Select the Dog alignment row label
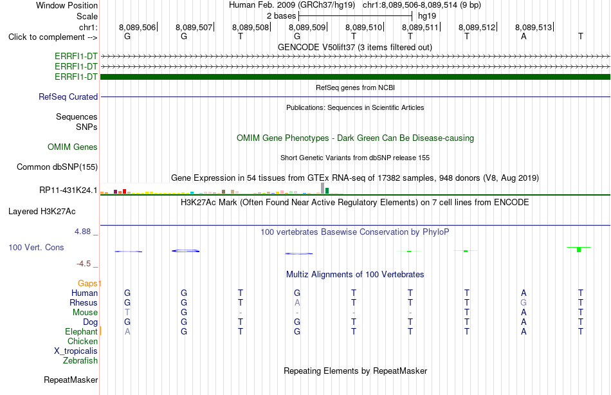The image size is (611, 395). tap(90, 322)
